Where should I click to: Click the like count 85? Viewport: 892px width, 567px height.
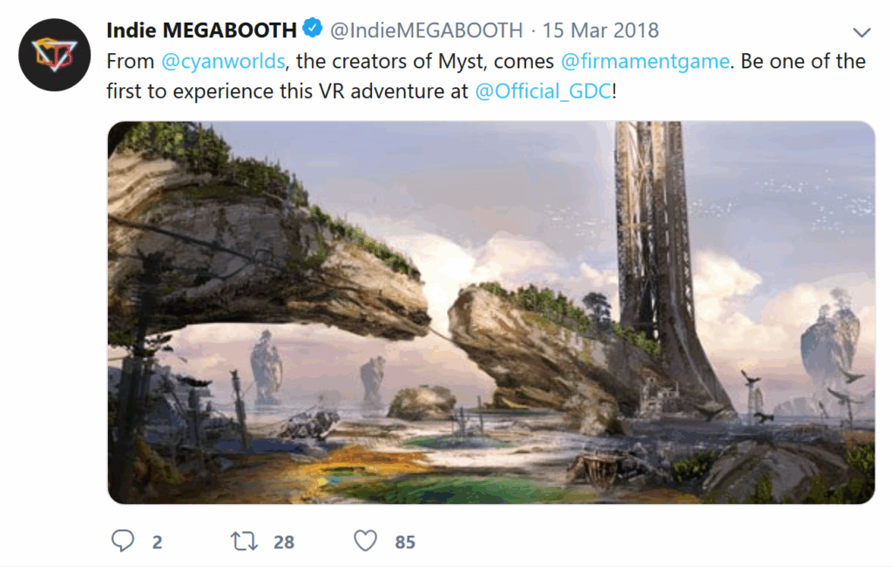(x=405, y=542)
